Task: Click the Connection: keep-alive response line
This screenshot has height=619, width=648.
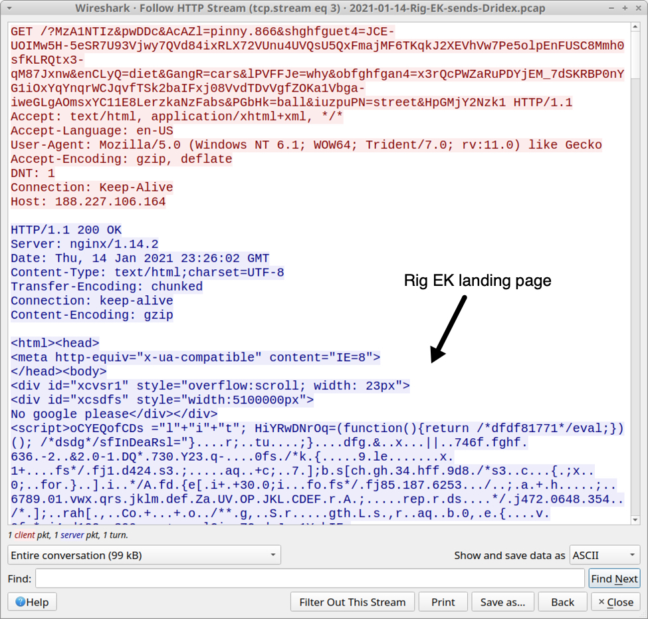Action: point(92,301)
